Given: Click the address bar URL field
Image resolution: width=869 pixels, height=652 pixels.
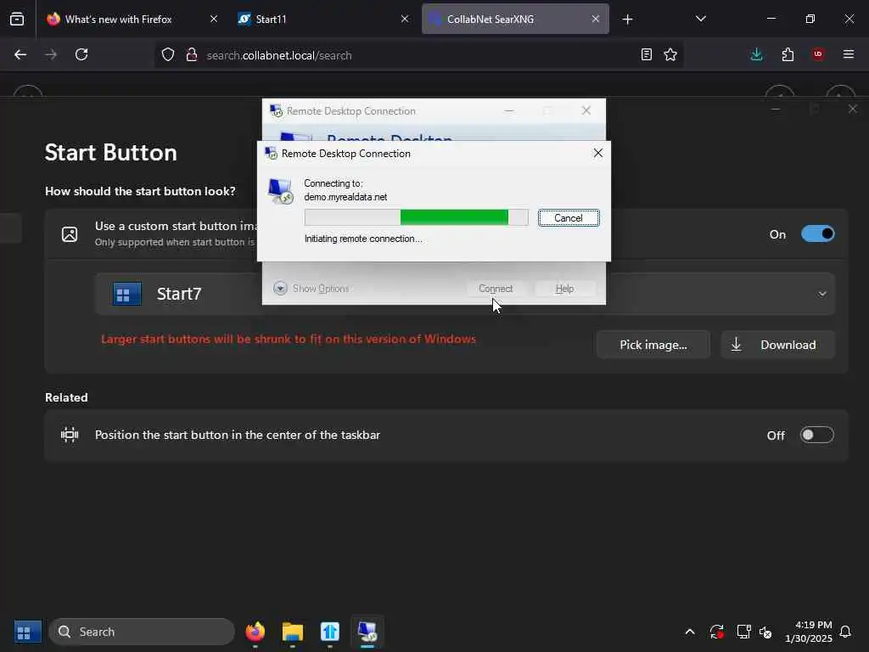Looking at the screenshot, I should 418,55.
